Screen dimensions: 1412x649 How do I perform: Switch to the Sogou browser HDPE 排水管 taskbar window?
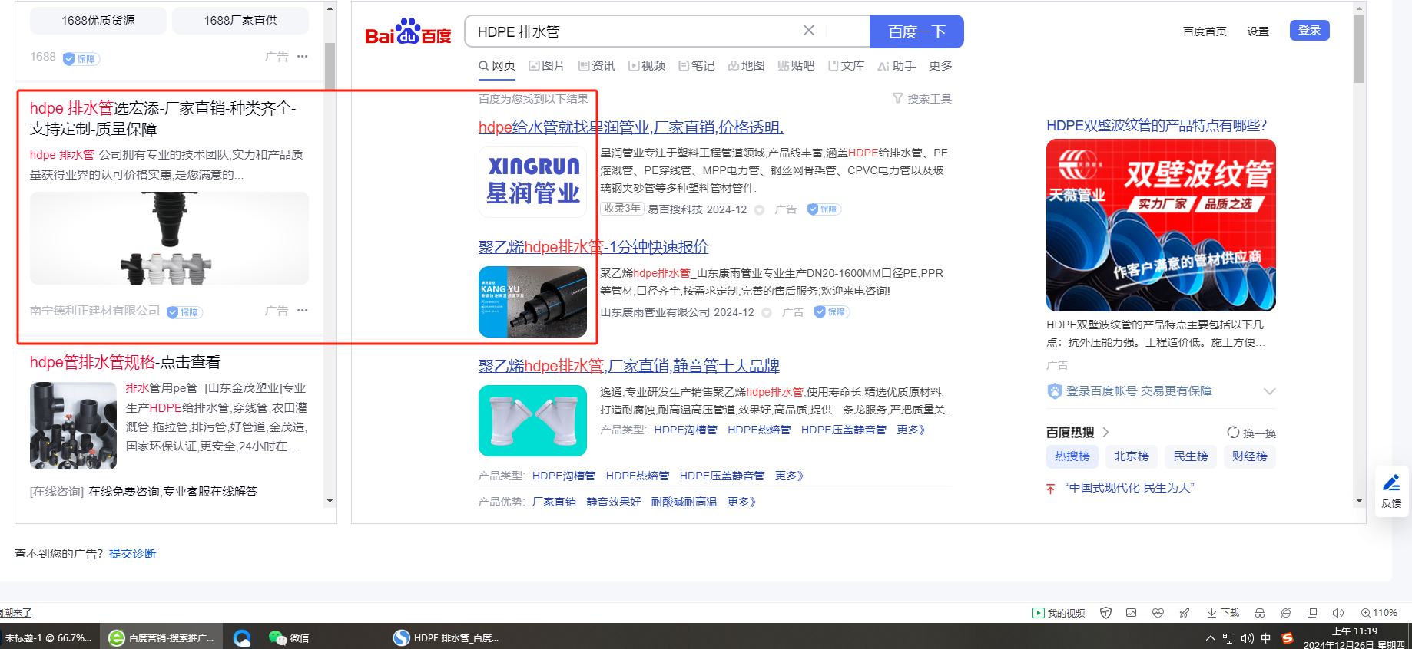tap(446, 637)
